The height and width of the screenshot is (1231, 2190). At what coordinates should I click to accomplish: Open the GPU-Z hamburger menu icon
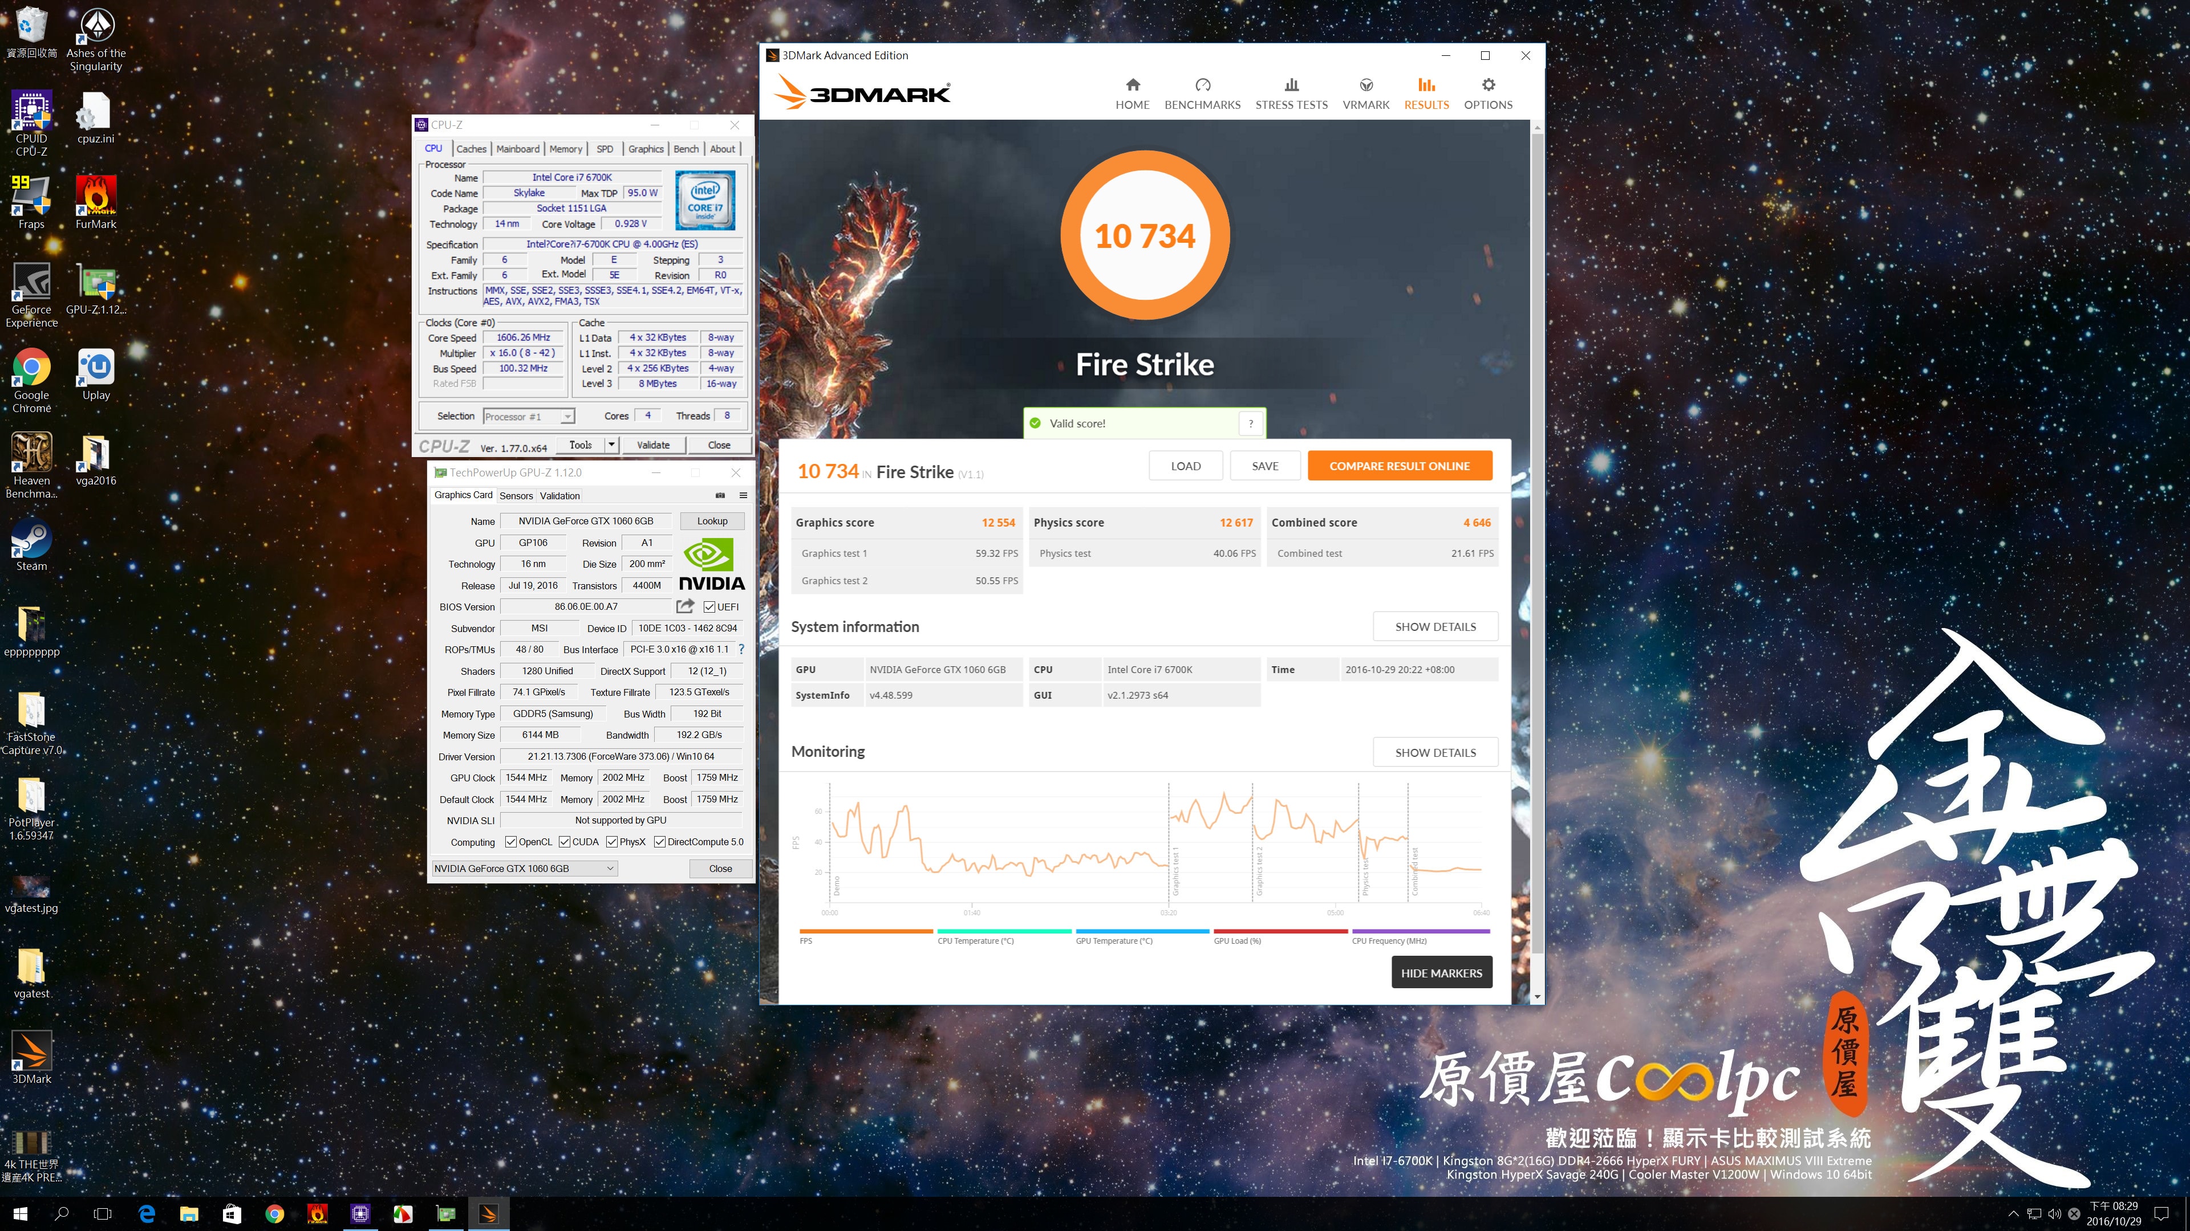[x=743, y=495]
